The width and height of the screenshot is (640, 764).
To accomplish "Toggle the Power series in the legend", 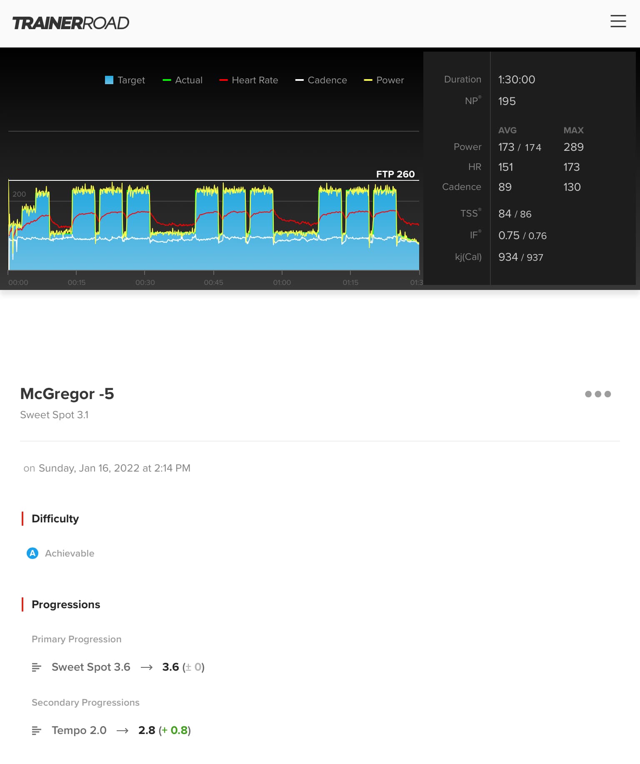I will coord(390,80).
